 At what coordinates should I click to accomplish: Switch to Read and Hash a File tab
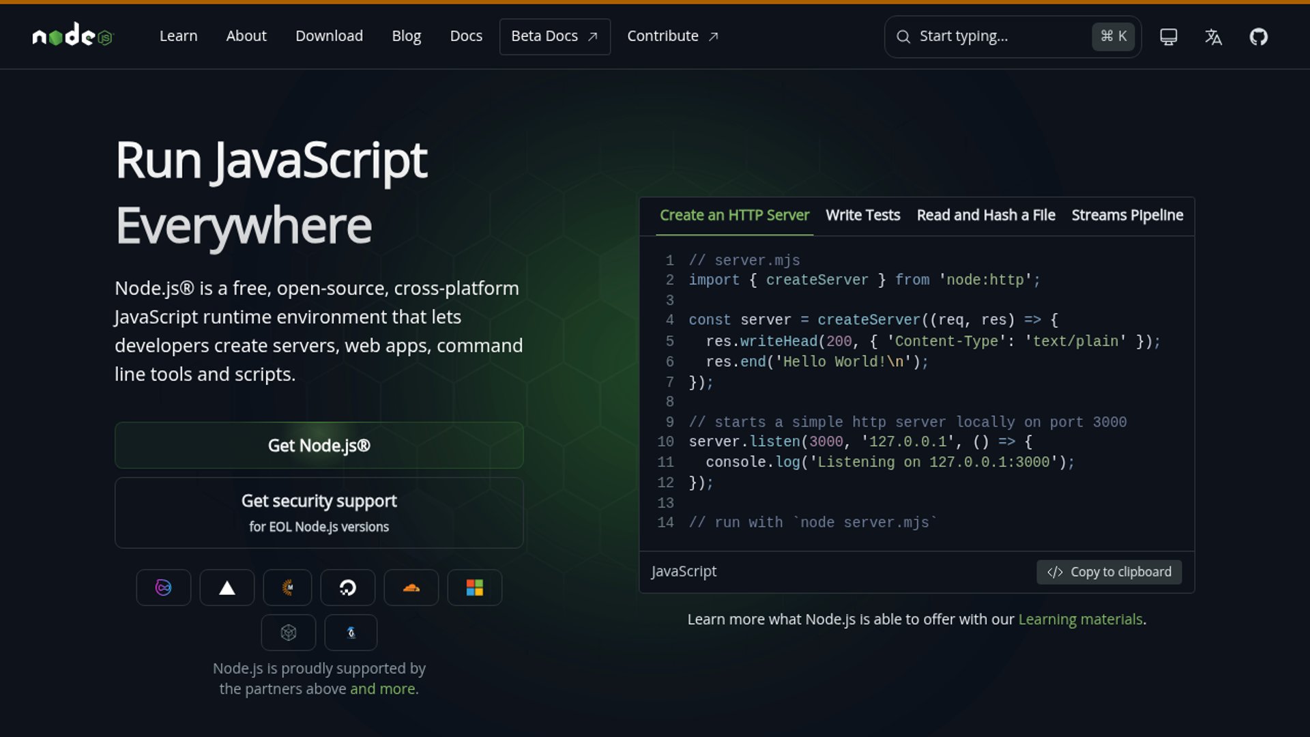click(986, 216)
